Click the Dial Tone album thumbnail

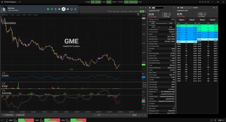[4, 9]
